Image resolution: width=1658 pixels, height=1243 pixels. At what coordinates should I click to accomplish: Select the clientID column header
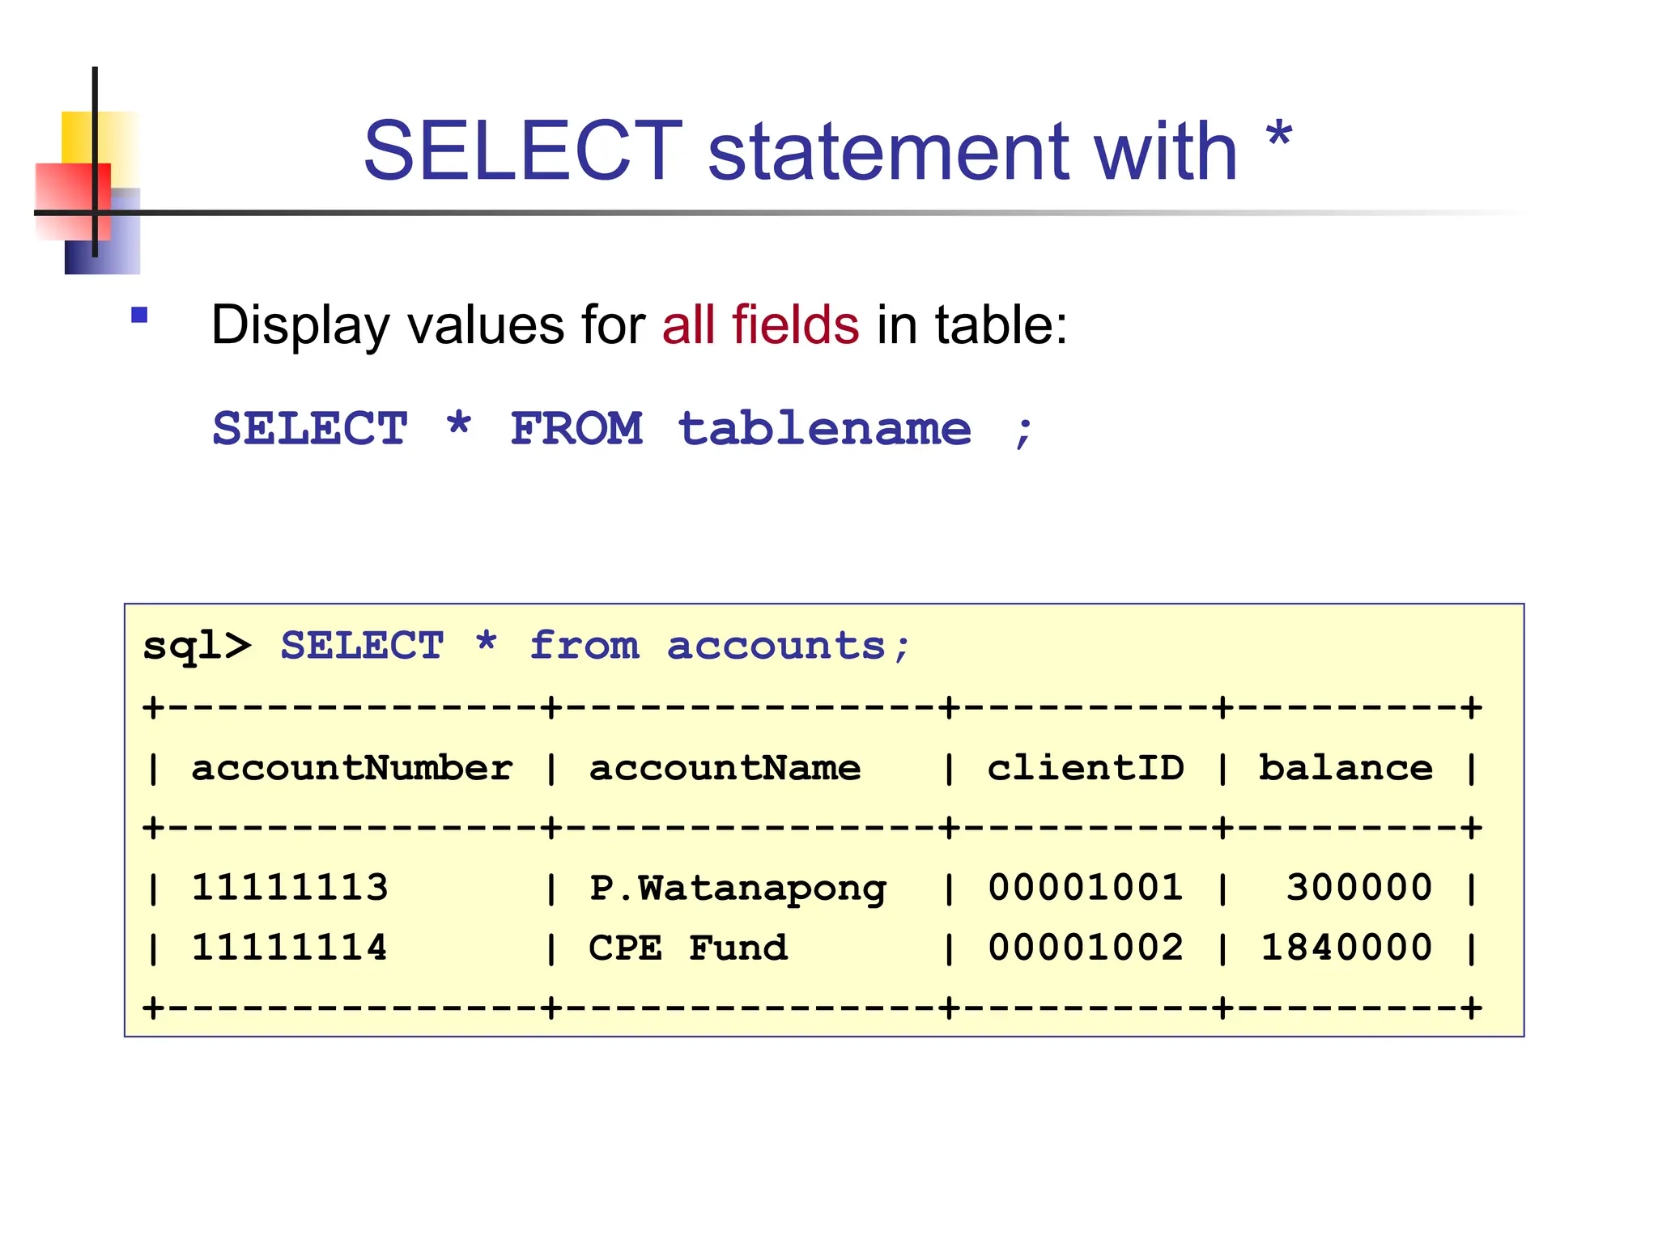1086,767
